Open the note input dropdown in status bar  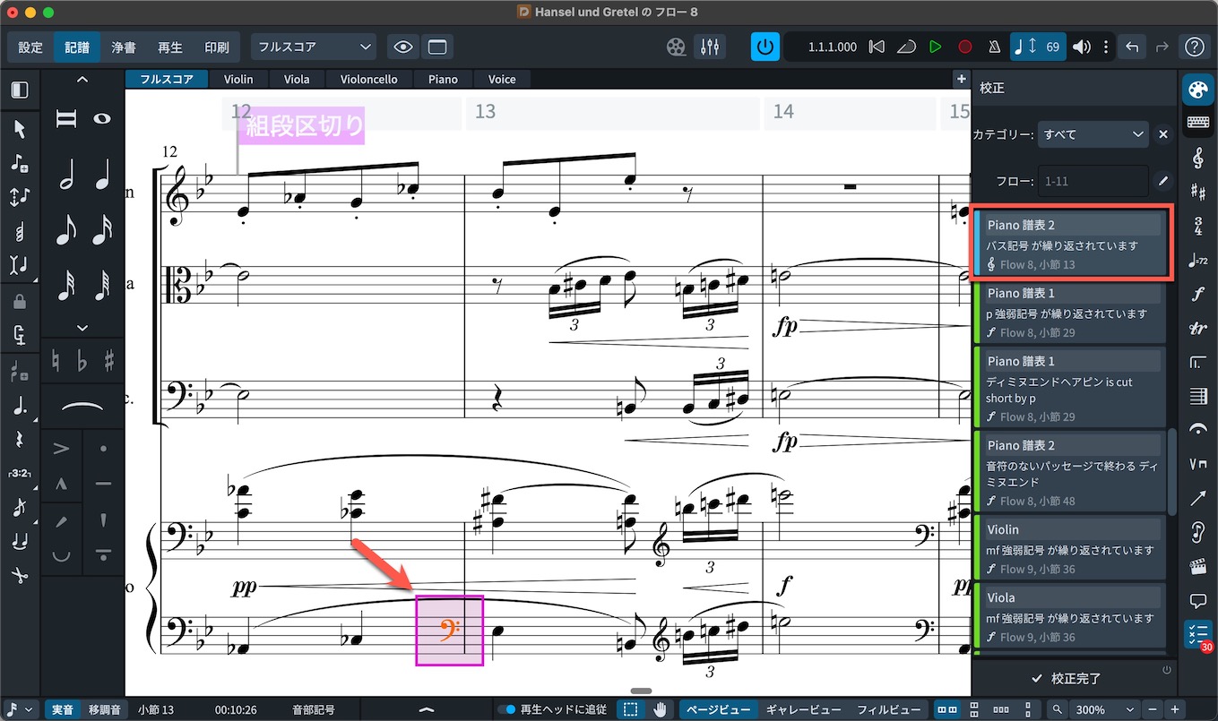tap(21, 709)
